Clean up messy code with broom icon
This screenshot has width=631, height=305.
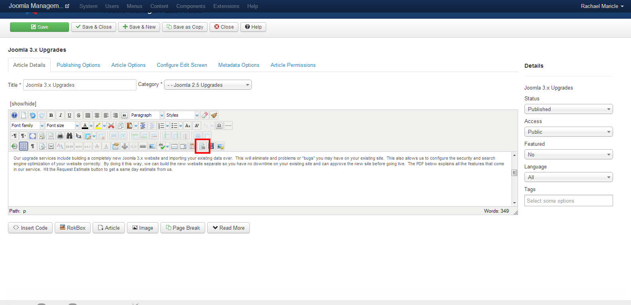tap(214, 115)
